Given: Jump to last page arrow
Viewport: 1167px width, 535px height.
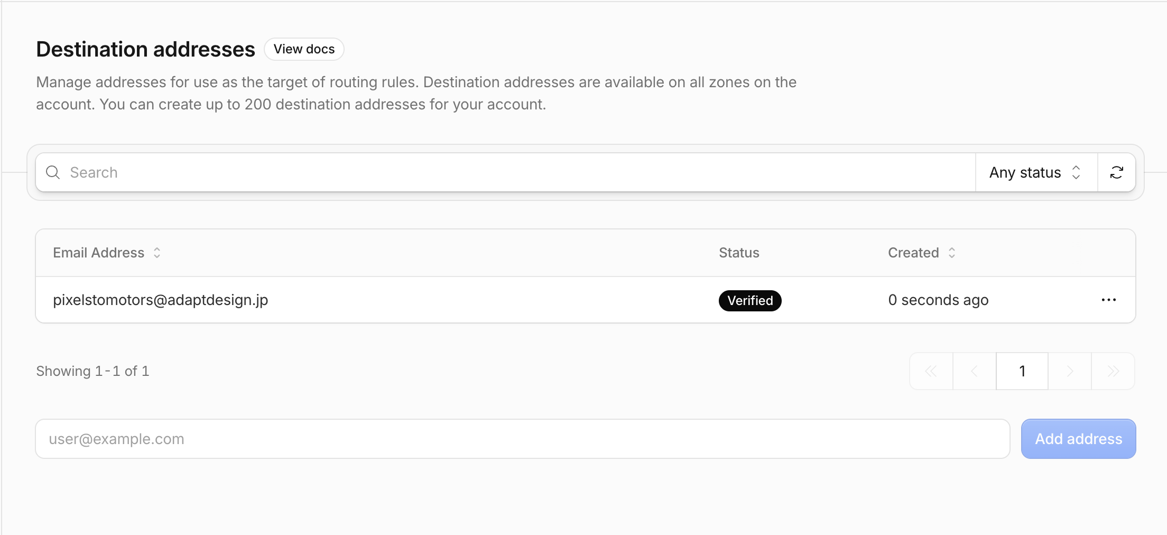Looking at the screenshot, I should pyautogui.click(x=1113, y=371).
